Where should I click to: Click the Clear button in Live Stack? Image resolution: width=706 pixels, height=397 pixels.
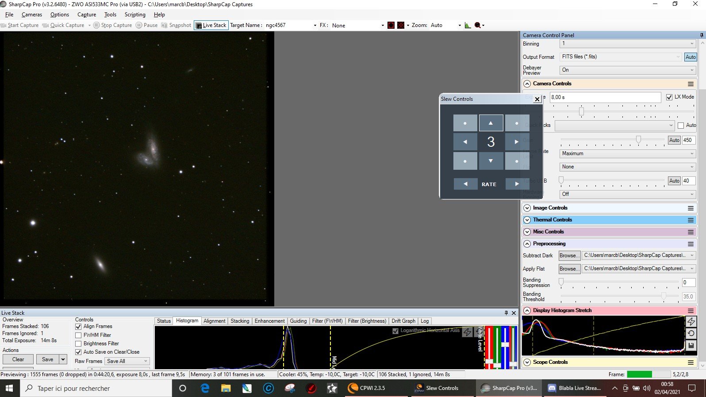click(18, 359)
